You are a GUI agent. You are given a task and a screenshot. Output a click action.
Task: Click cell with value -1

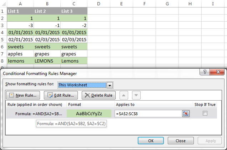(47, 25)
